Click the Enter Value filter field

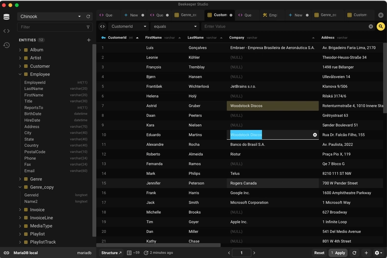(285, 27)
